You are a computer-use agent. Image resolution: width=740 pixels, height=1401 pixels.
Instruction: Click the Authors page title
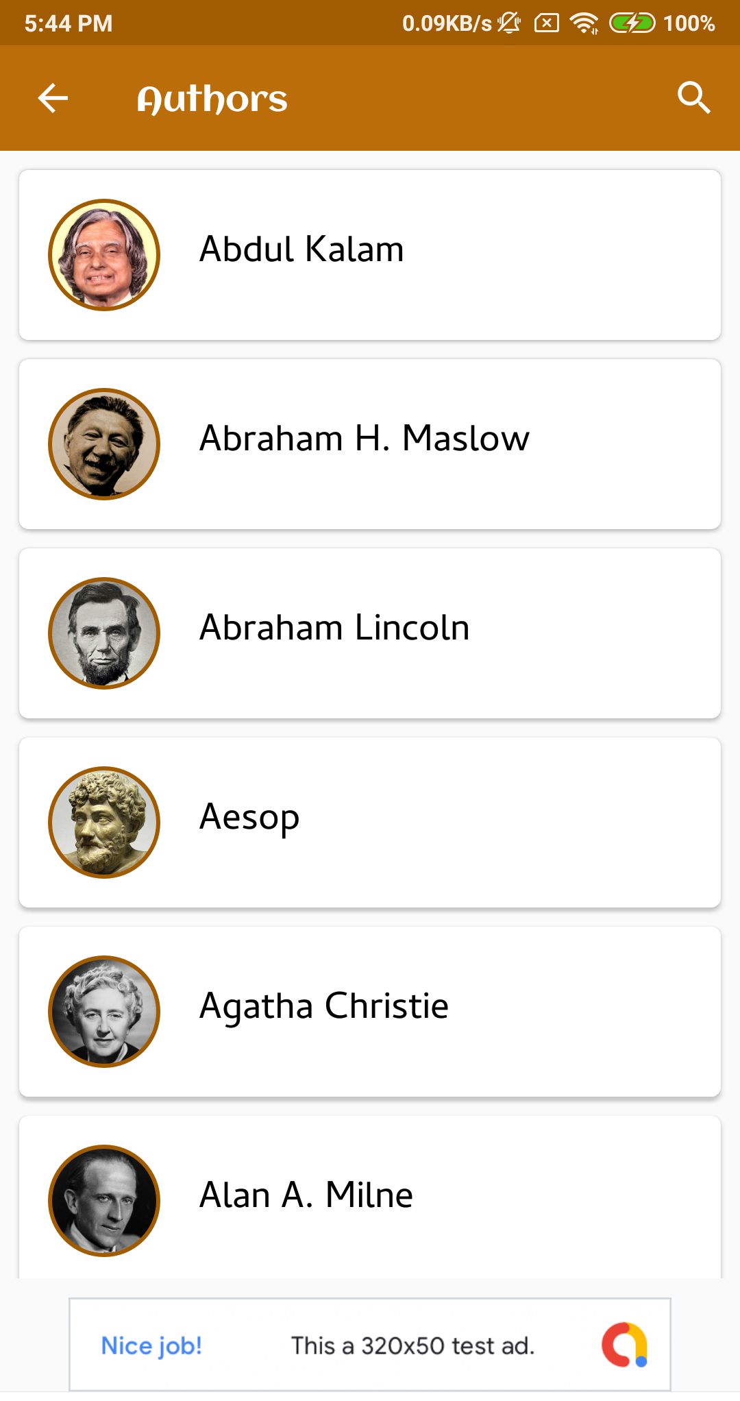point(212,99)
